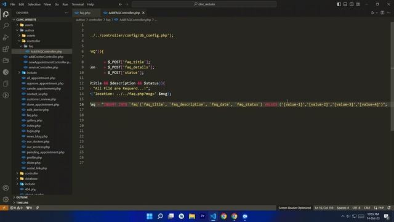Screen dimensions: 394x222
Task: Toggle primary side bar visibility
Action: coord(339,4)
